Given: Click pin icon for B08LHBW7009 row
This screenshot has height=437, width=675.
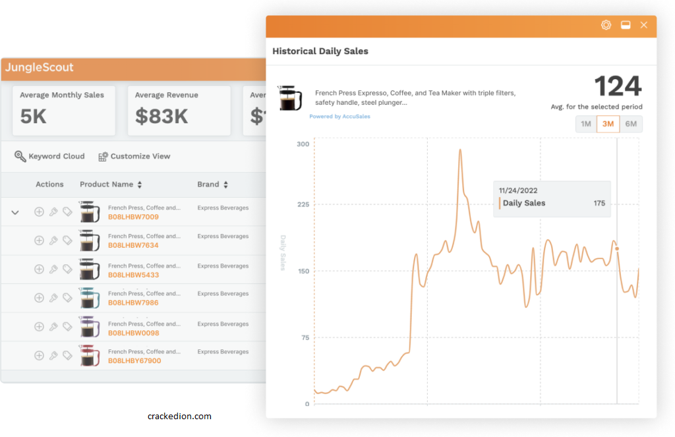Looking at the screenshot, I should 53,212.
